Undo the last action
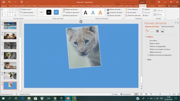The width and height of the screenshot is (180, 101). coord(9,2)
